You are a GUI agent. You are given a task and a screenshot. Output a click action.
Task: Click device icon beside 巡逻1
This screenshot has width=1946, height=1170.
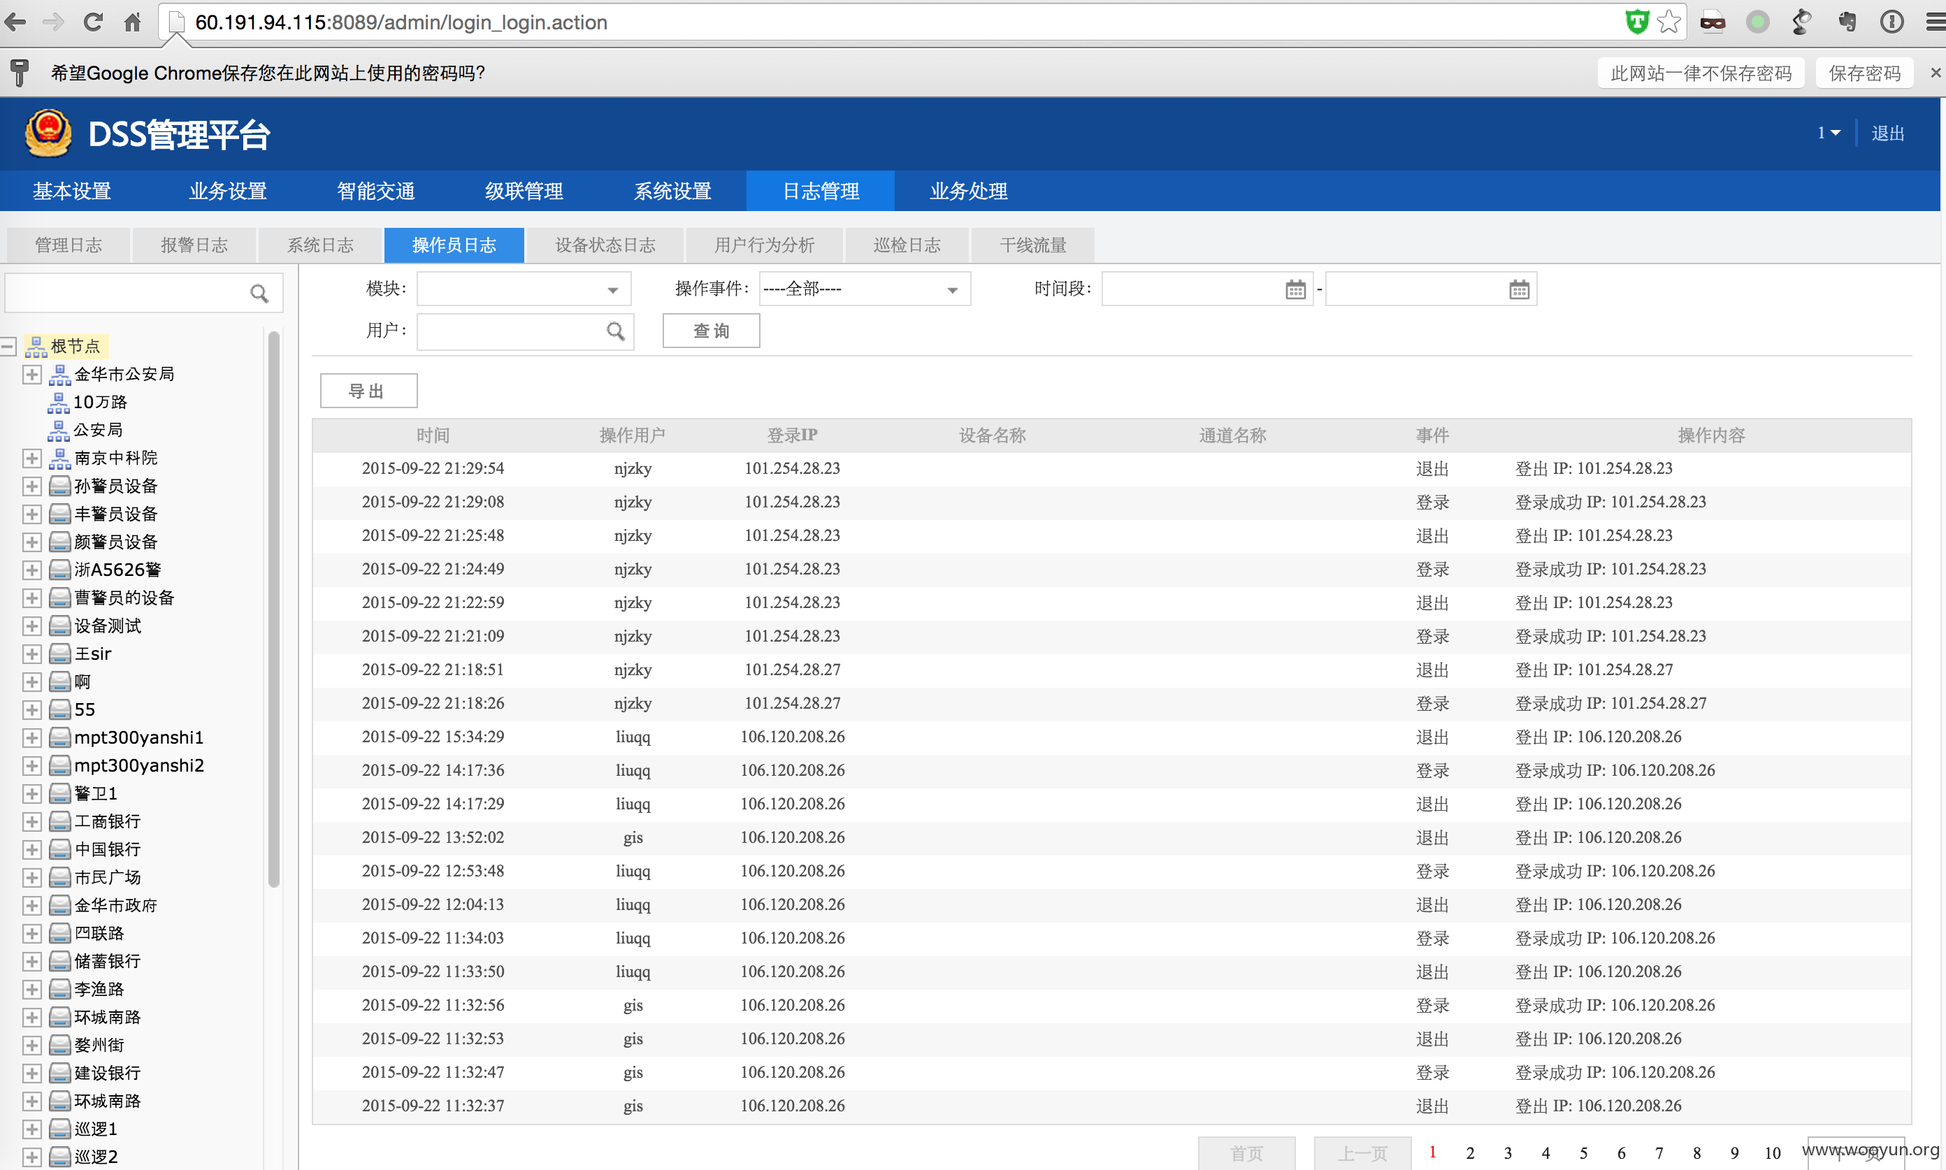click(60, 1129)
